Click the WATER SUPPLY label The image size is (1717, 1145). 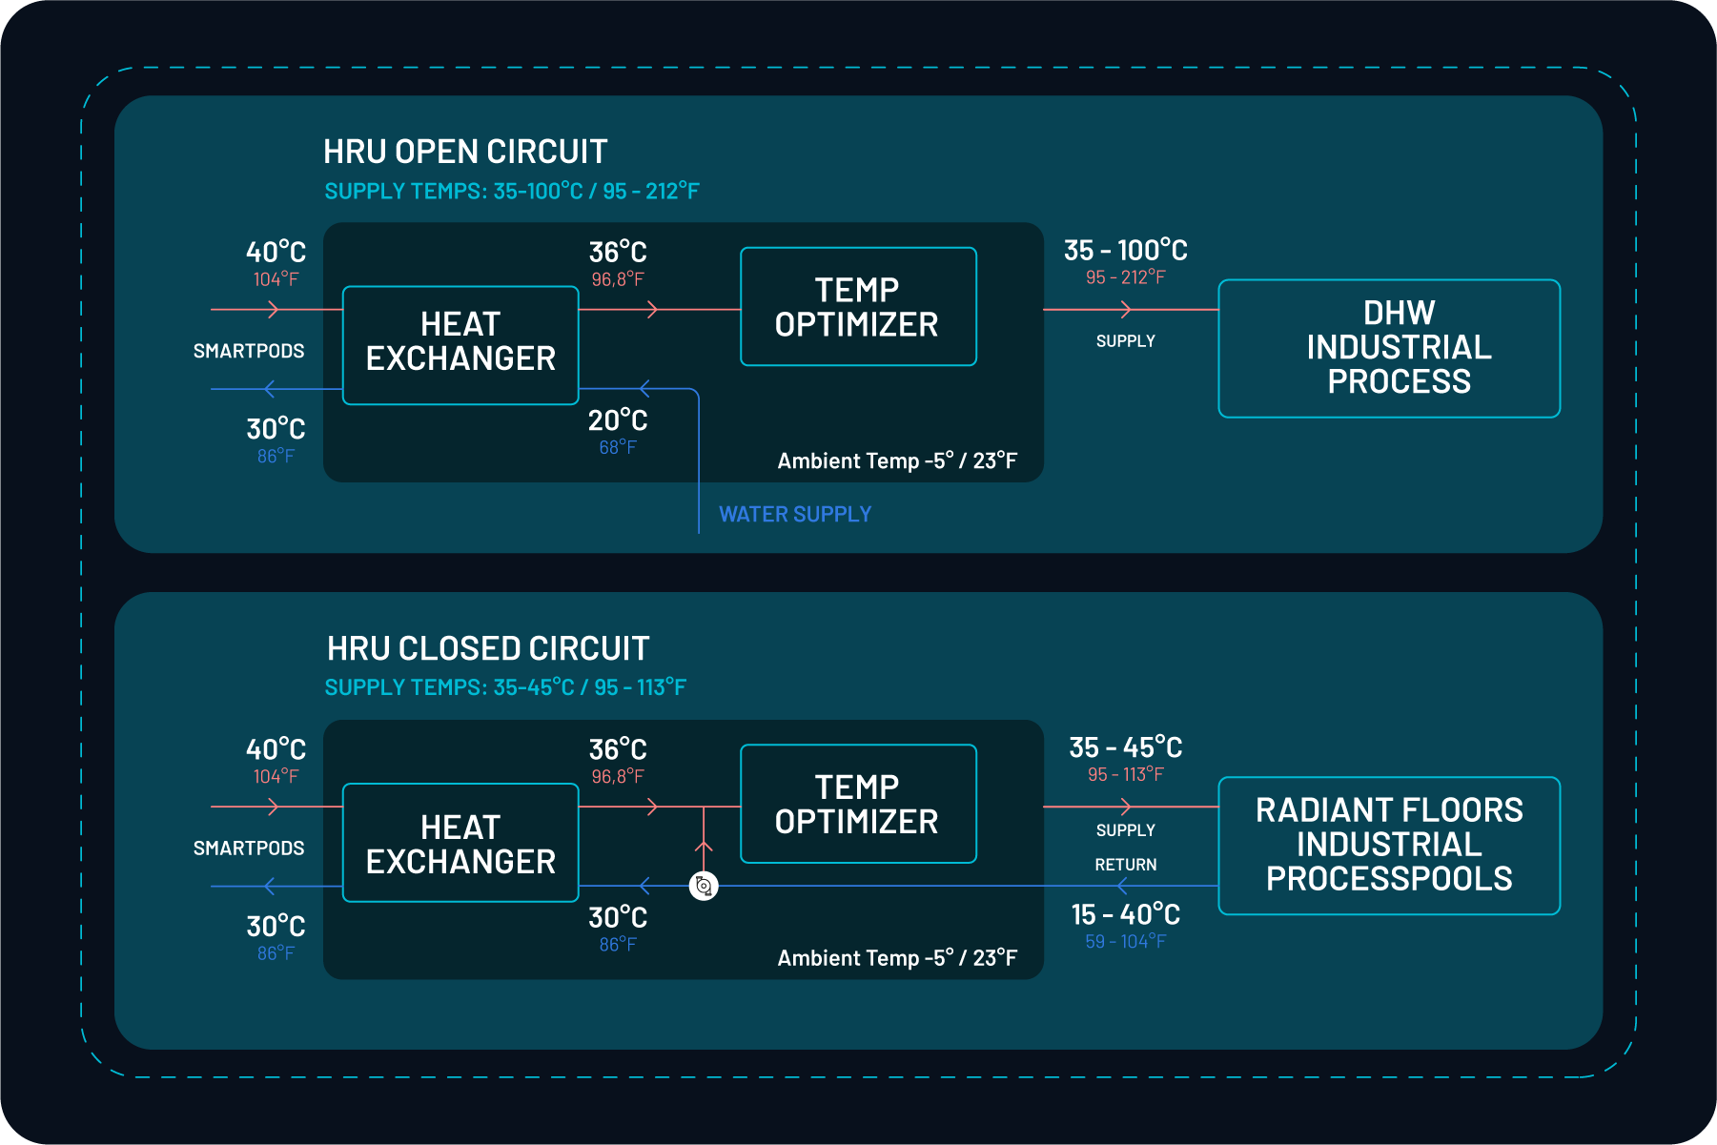(795, 515)
